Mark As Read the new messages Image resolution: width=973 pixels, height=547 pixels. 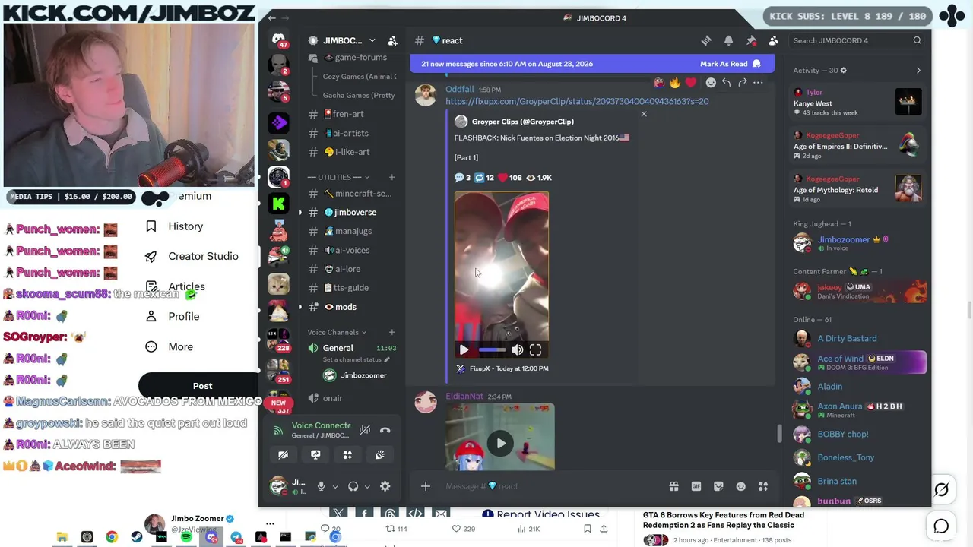pos(730,64)
